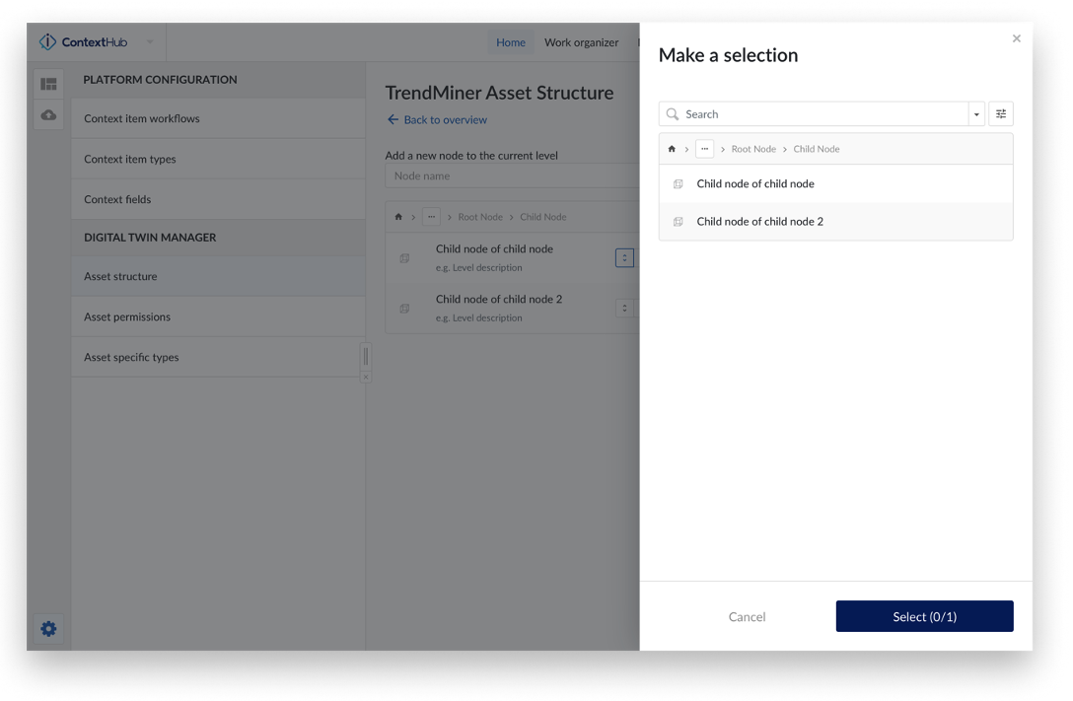Image resolution: width=1073 pixels, height=701 pixels.
Task: Open the cloud upload sidebar icon
Action: (48, 115)
